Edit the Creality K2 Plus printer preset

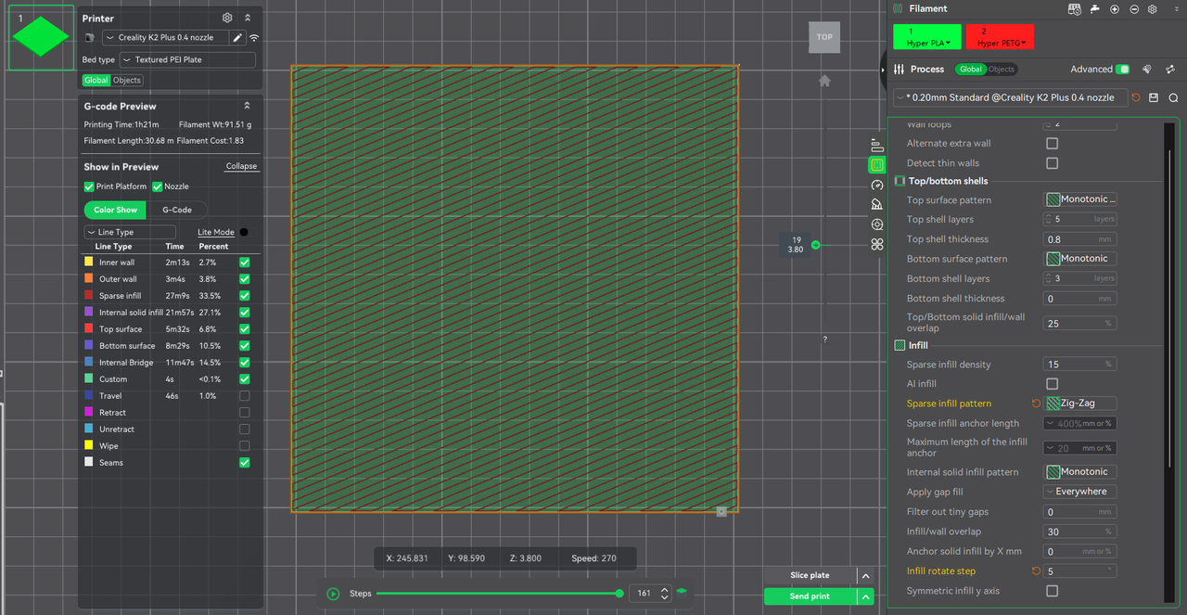(237, 38)
